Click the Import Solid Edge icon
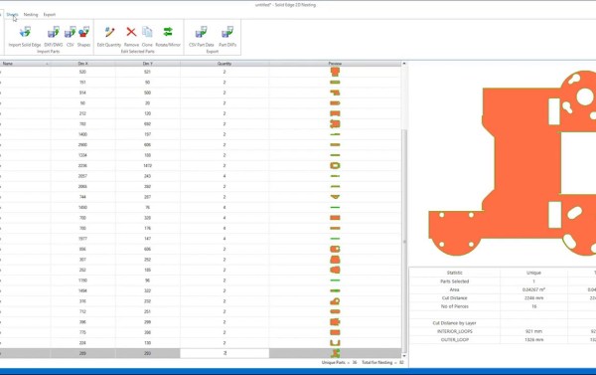 point(25,32)
